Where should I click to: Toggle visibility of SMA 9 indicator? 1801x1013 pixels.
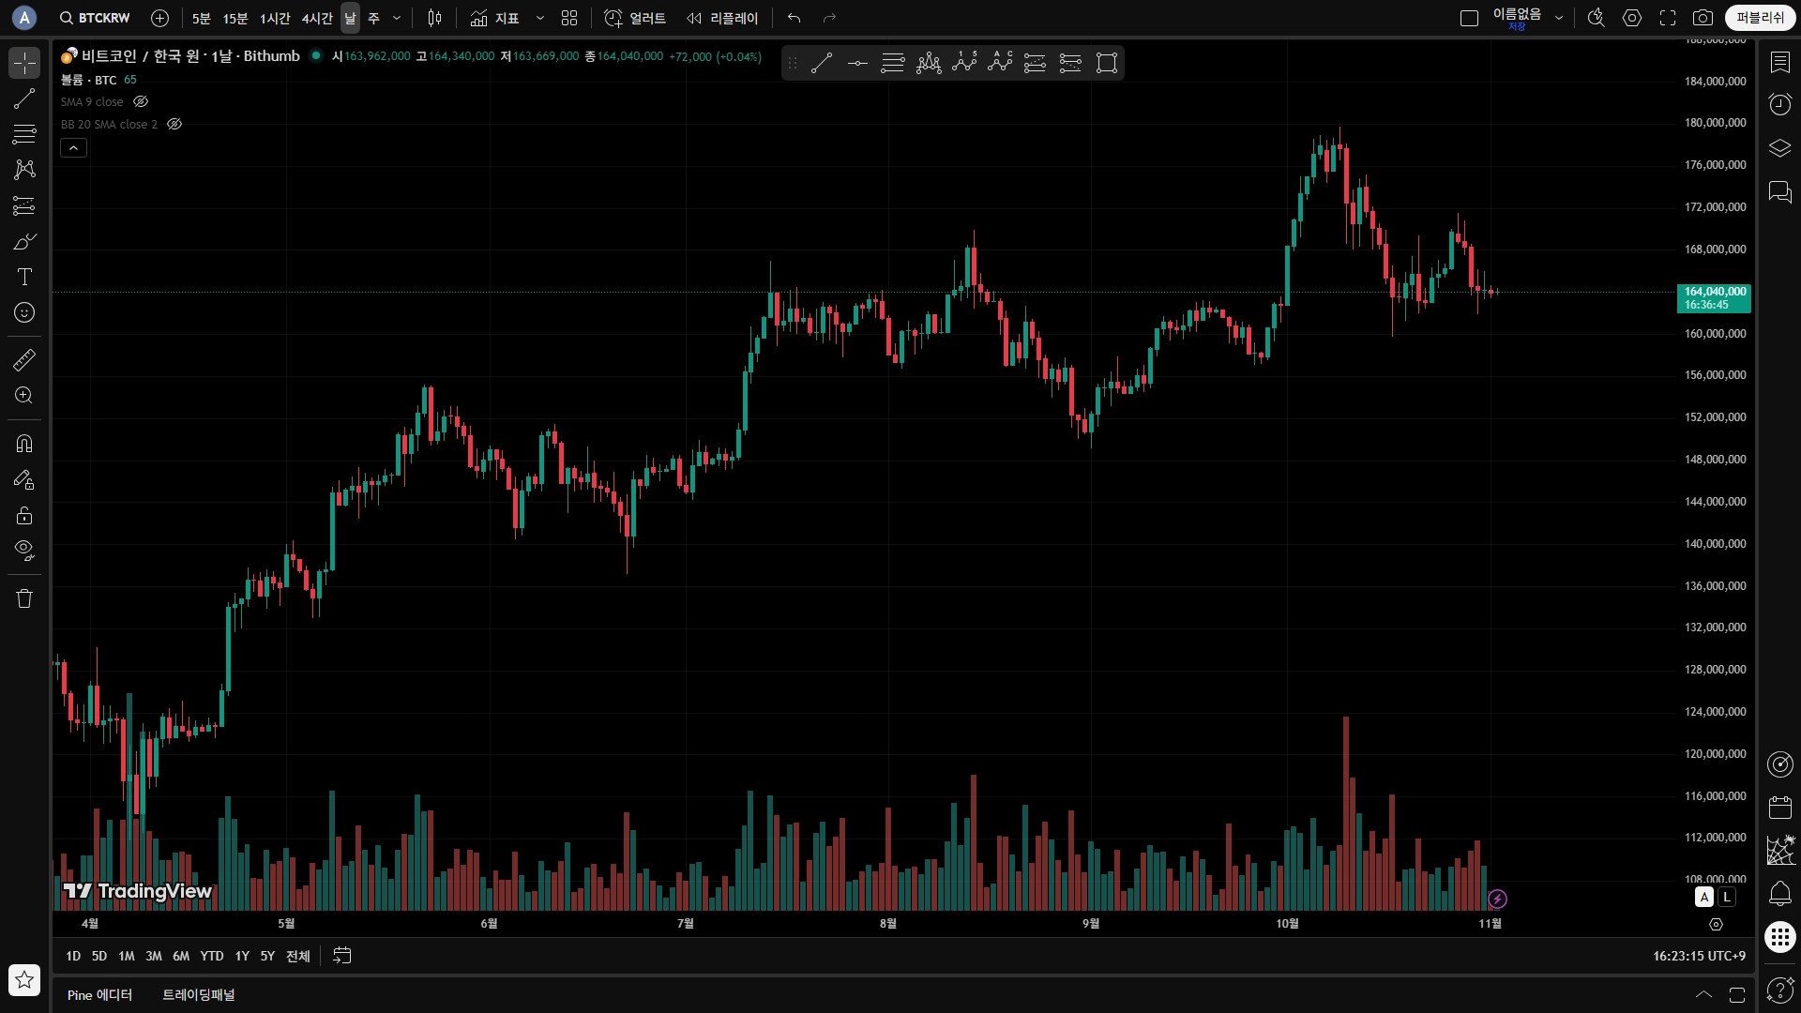(x=141, y=101)
